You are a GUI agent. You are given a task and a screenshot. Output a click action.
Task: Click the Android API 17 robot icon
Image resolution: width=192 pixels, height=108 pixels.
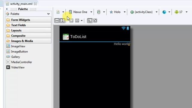coord(176,12)
